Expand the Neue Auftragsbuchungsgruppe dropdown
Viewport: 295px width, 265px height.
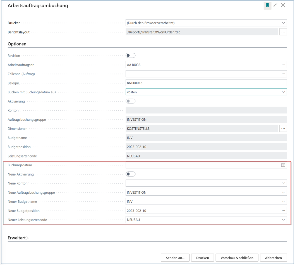tap(283, 193)
